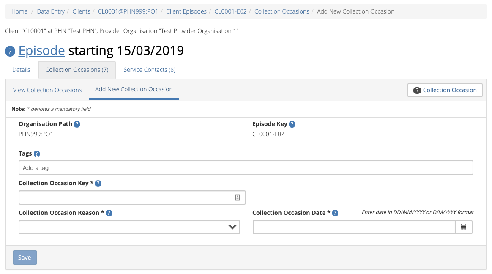Follow the Episode heading link
The image size is (492, 274).
click(41, 51)
